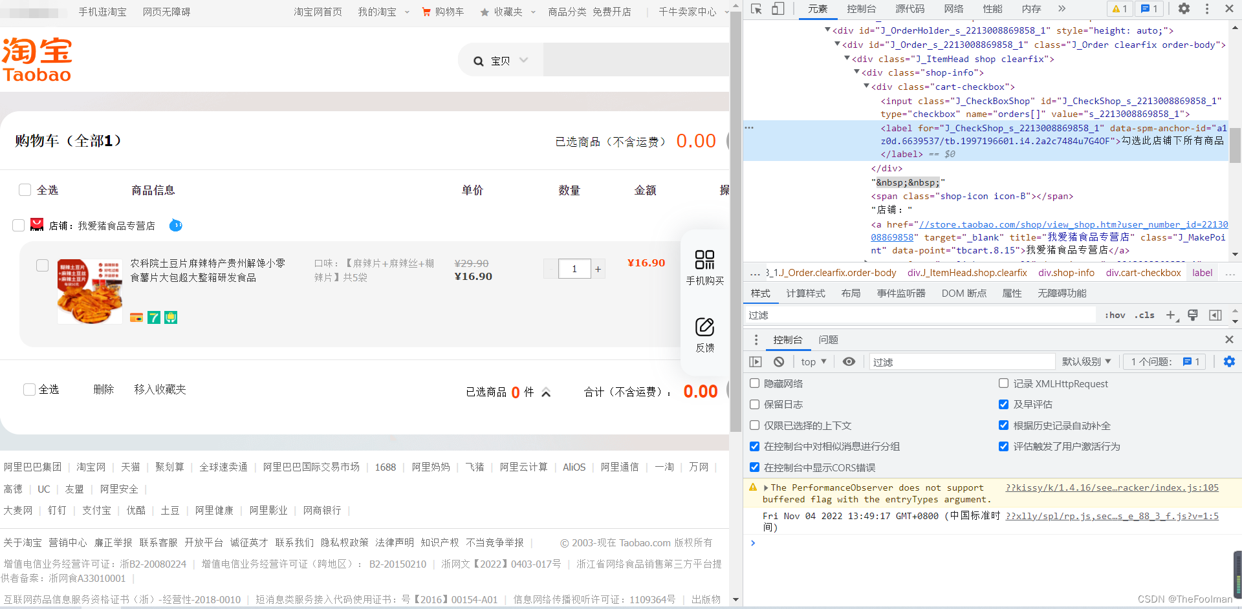Show more DevTools tabs chevron

pos(1062,9)
